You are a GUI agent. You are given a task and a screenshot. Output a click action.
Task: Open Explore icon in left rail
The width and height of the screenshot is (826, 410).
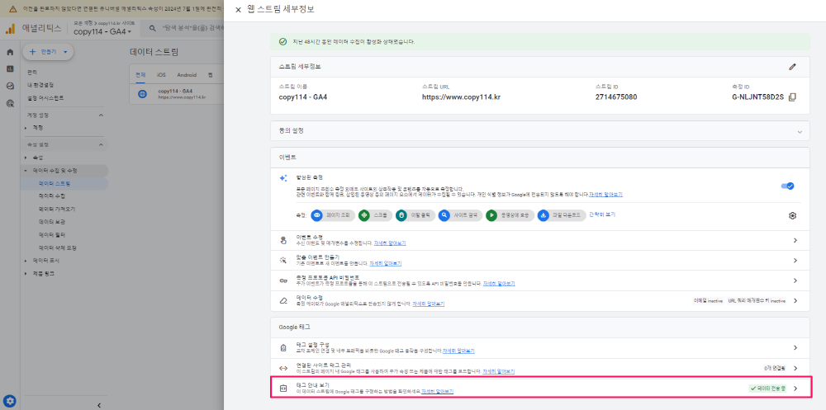click(10, 87)
